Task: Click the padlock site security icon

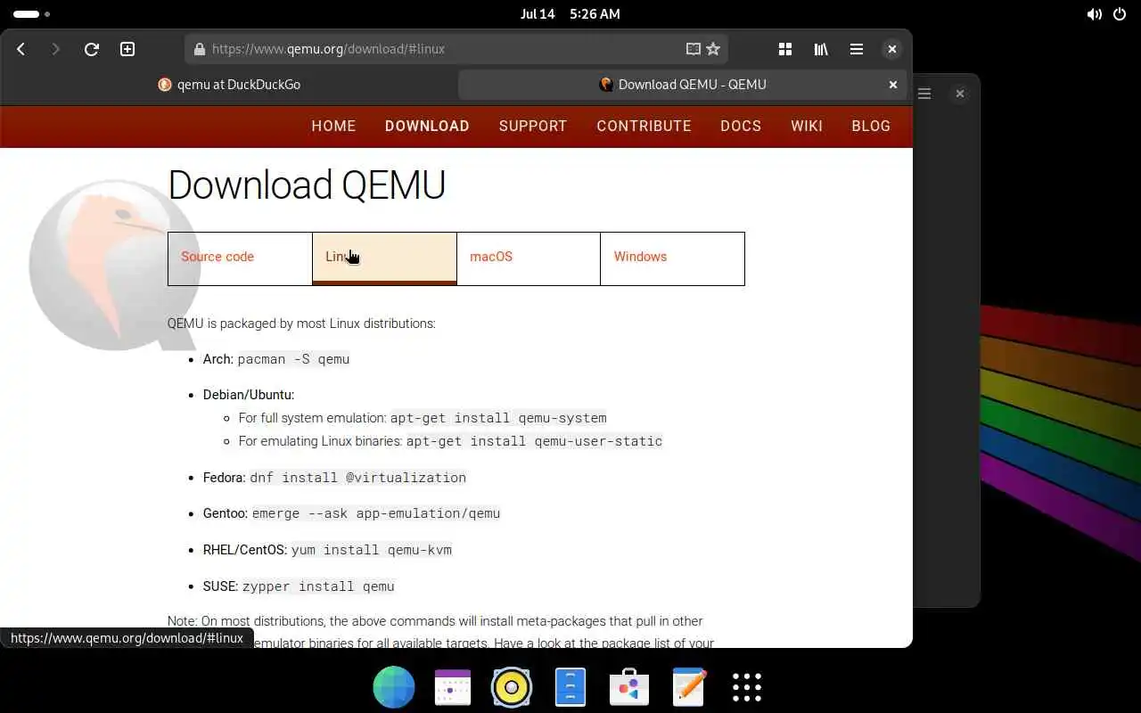Action: [199, 49]
